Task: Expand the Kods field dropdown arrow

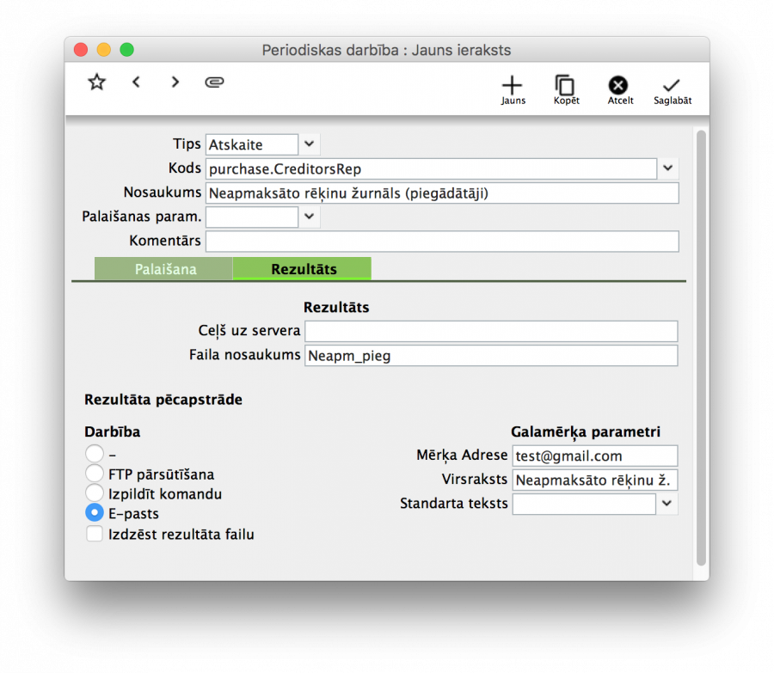Action: (668, 168)
